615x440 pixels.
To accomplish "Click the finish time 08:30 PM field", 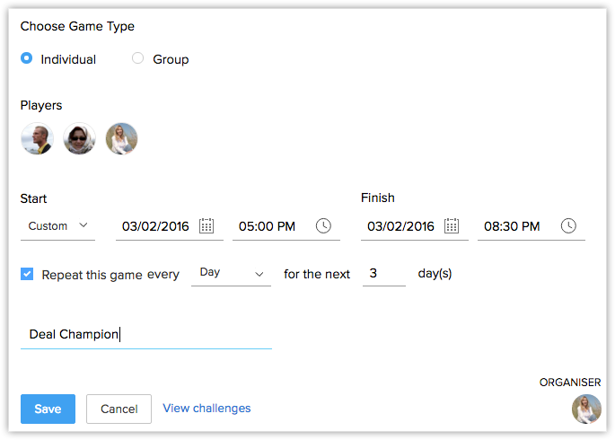I will [512, 226].
